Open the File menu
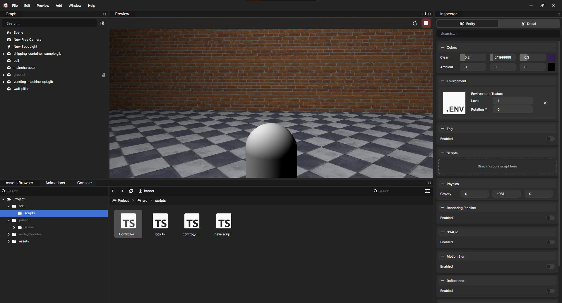 point(15,6)
